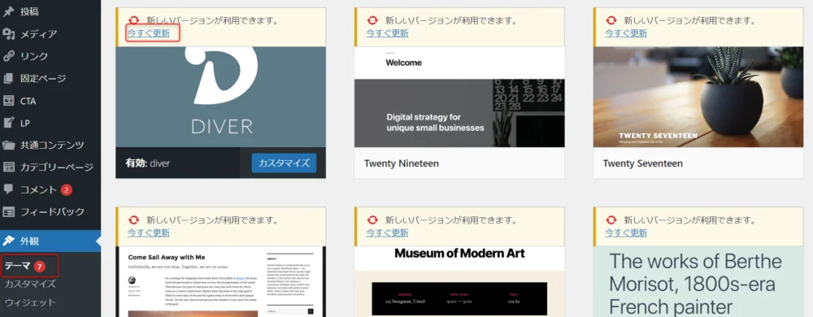813x317 pixels.
Task: Select the Twenty Nineteen theme screenshot
Action: [459, 97]
